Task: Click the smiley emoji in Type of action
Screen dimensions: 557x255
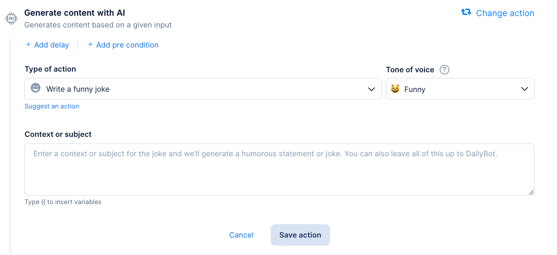Action: click(35, 88)
